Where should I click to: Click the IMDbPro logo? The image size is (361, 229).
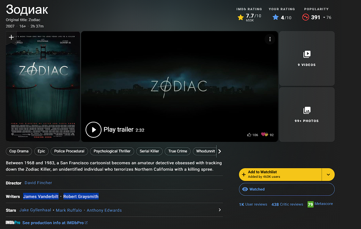(13, 223)
